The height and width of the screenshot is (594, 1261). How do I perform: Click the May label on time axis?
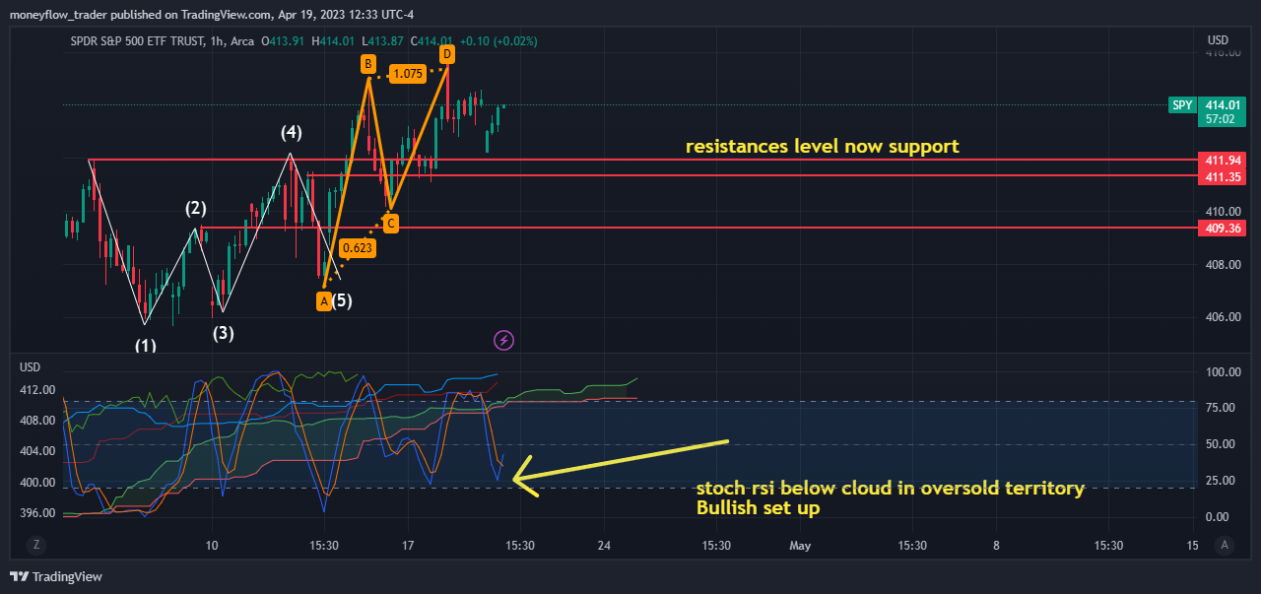[x=799, y=545]
